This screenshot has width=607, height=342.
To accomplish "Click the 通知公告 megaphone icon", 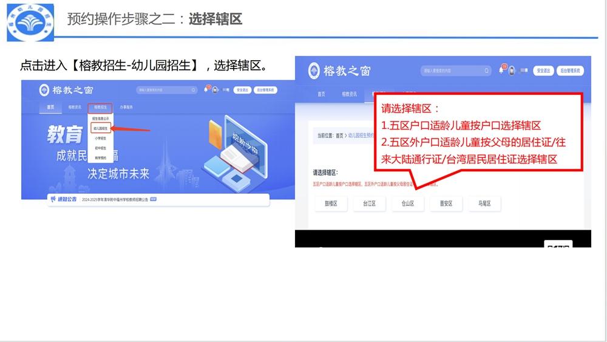I will pos(53,199).
